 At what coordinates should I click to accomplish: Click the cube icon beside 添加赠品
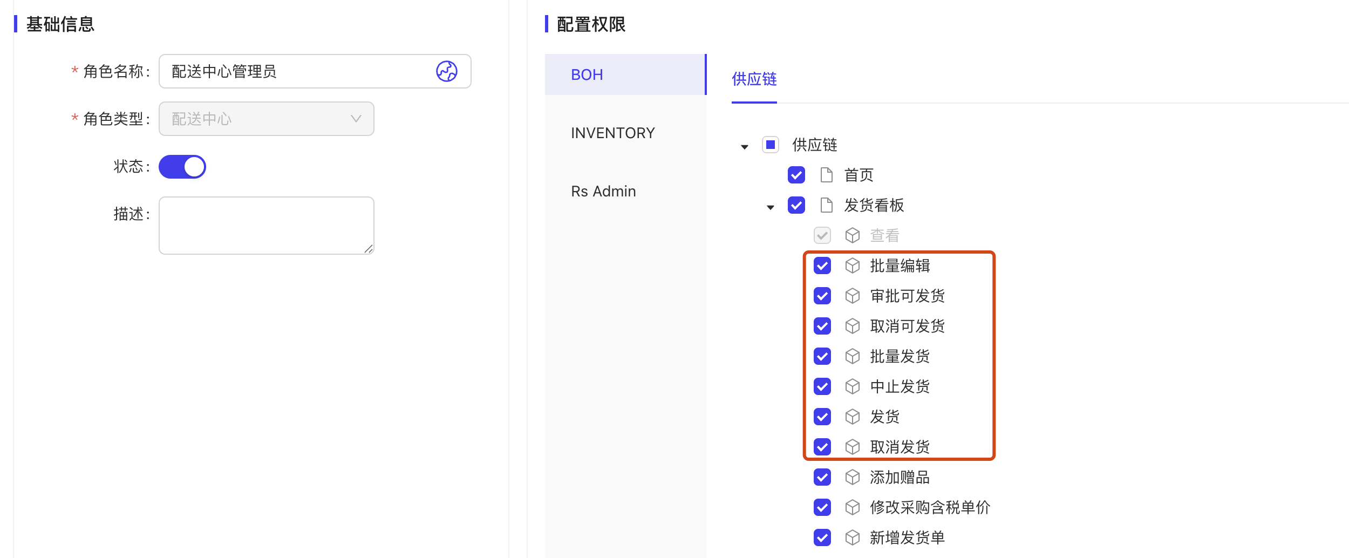click(x=852, y=477)
